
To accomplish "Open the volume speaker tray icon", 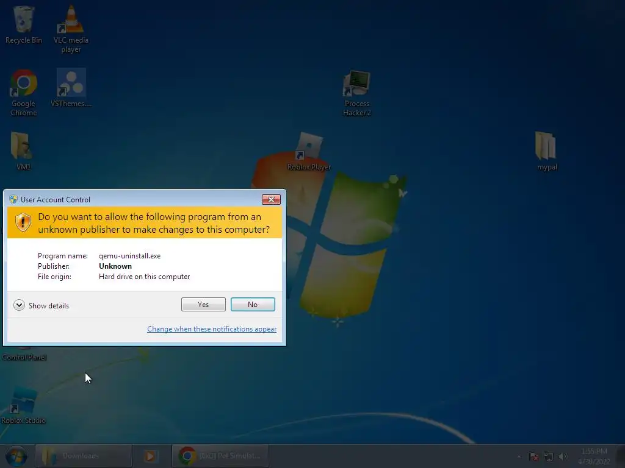I will coord(563,456).
